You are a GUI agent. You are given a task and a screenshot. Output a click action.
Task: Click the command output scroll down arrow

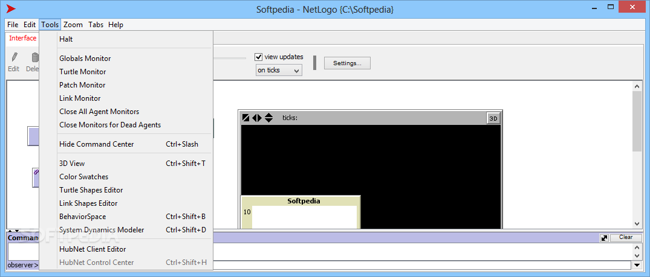(637, 255)
